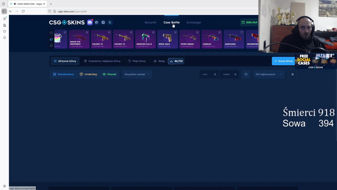
Task: Toggle the Underdog battle filter
Action: [88, 74]
